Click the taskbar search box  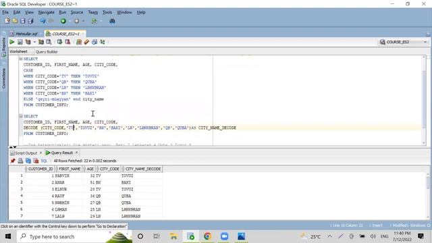[x=74, y=236]
